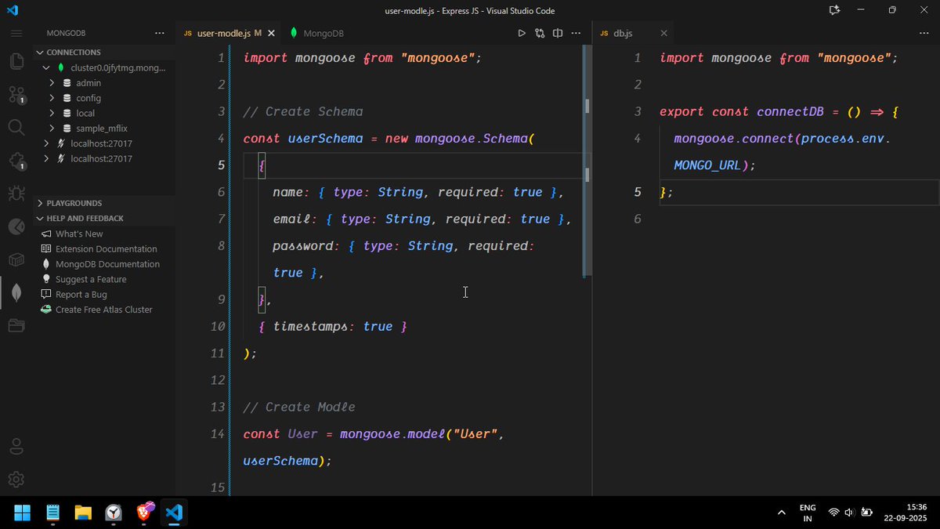Split the editor right
Viewport: 940px width, 529px height.
pos(558,33)
